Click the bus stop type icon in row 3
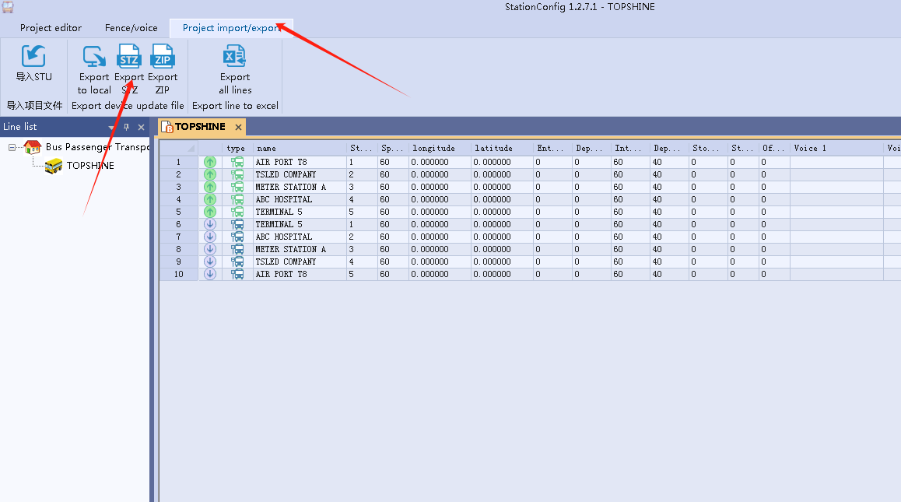The image size is (901, 502). (x=237, y=187)
